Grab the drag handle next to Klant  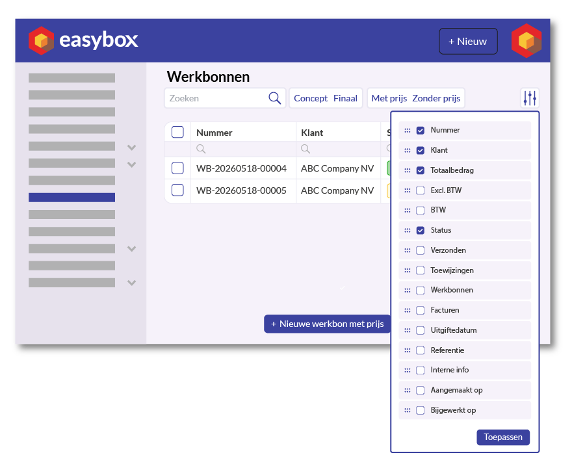(408, 150)
